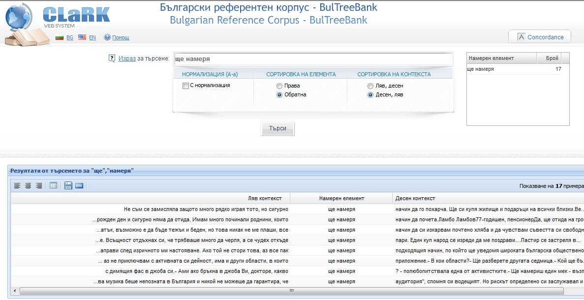584x300 pixels.
Task: Switch language with the BG link
Action: [x=70, y=37]
